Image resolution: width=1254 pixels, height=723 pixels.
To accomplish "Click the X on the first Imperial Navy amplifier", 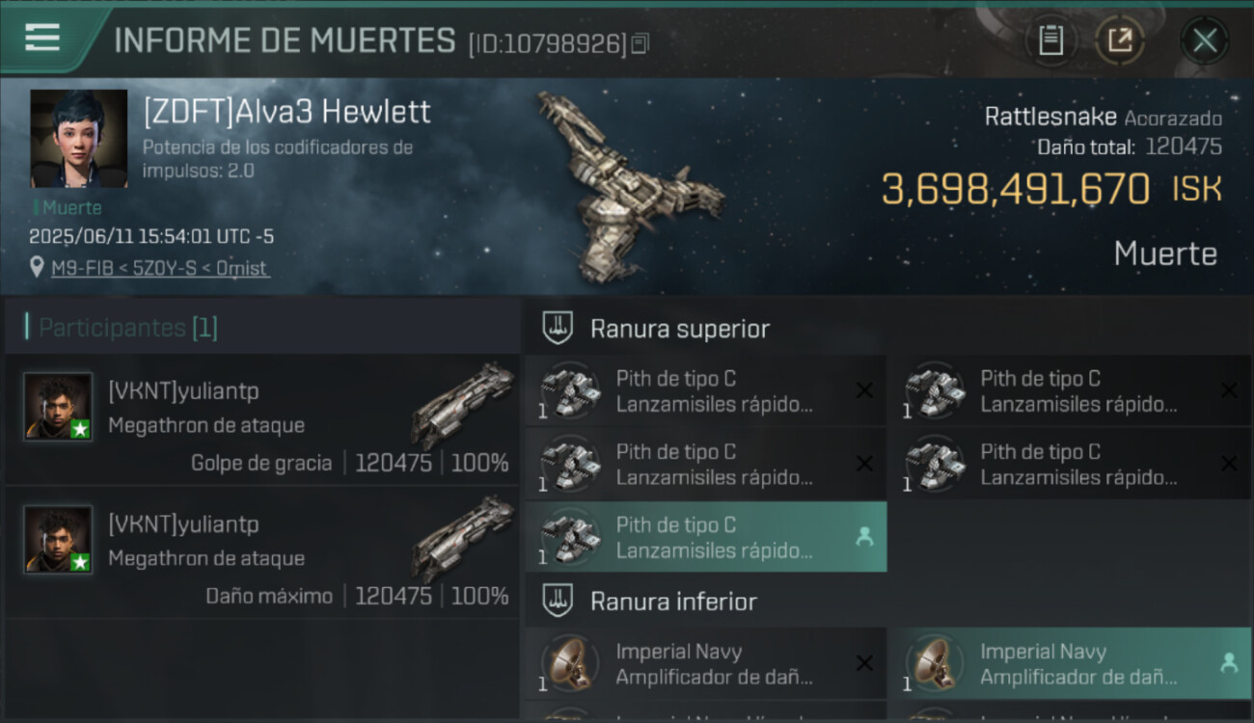I will point(864,663).
